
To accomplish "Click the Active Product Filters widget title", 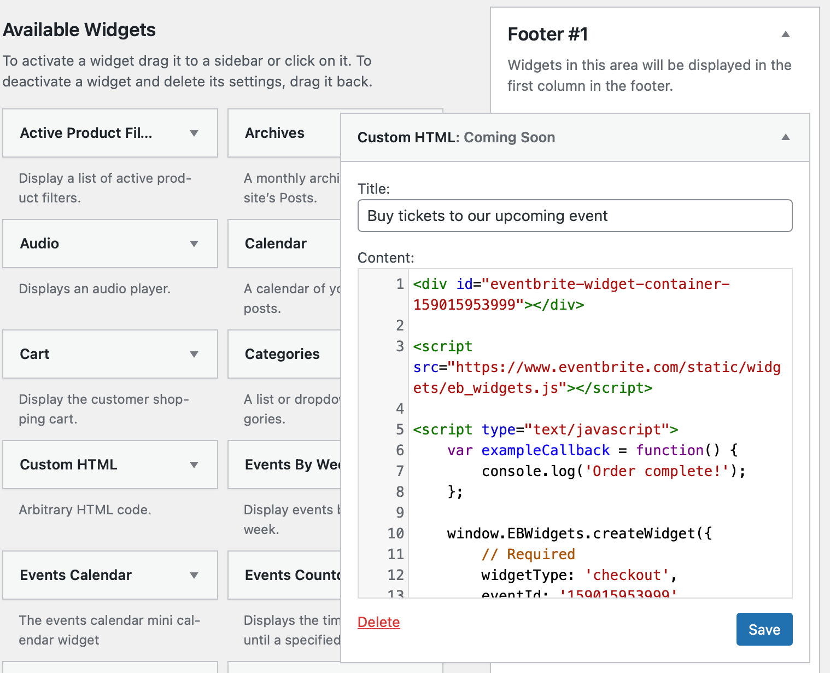I will pyautogui.click(x=86, y=133).
